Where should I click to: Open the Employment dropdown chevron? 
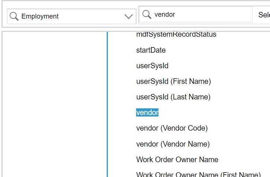129,16
